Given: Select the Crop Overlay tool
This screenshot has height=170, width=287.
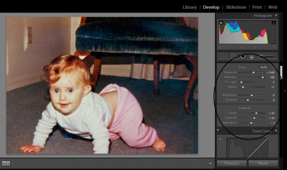Looking at the screenshot, I should (x=223, y=56).
